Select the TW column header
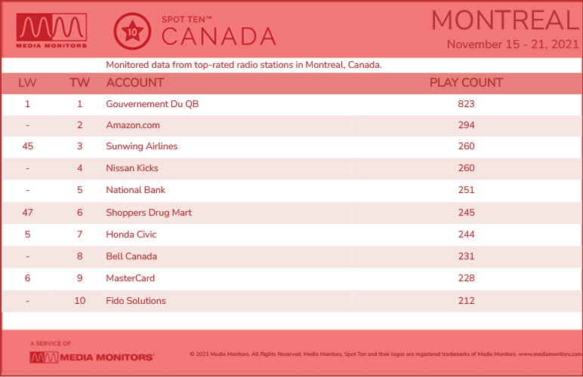Viewport: 583px width, 377px height. [x=79, y=82]
